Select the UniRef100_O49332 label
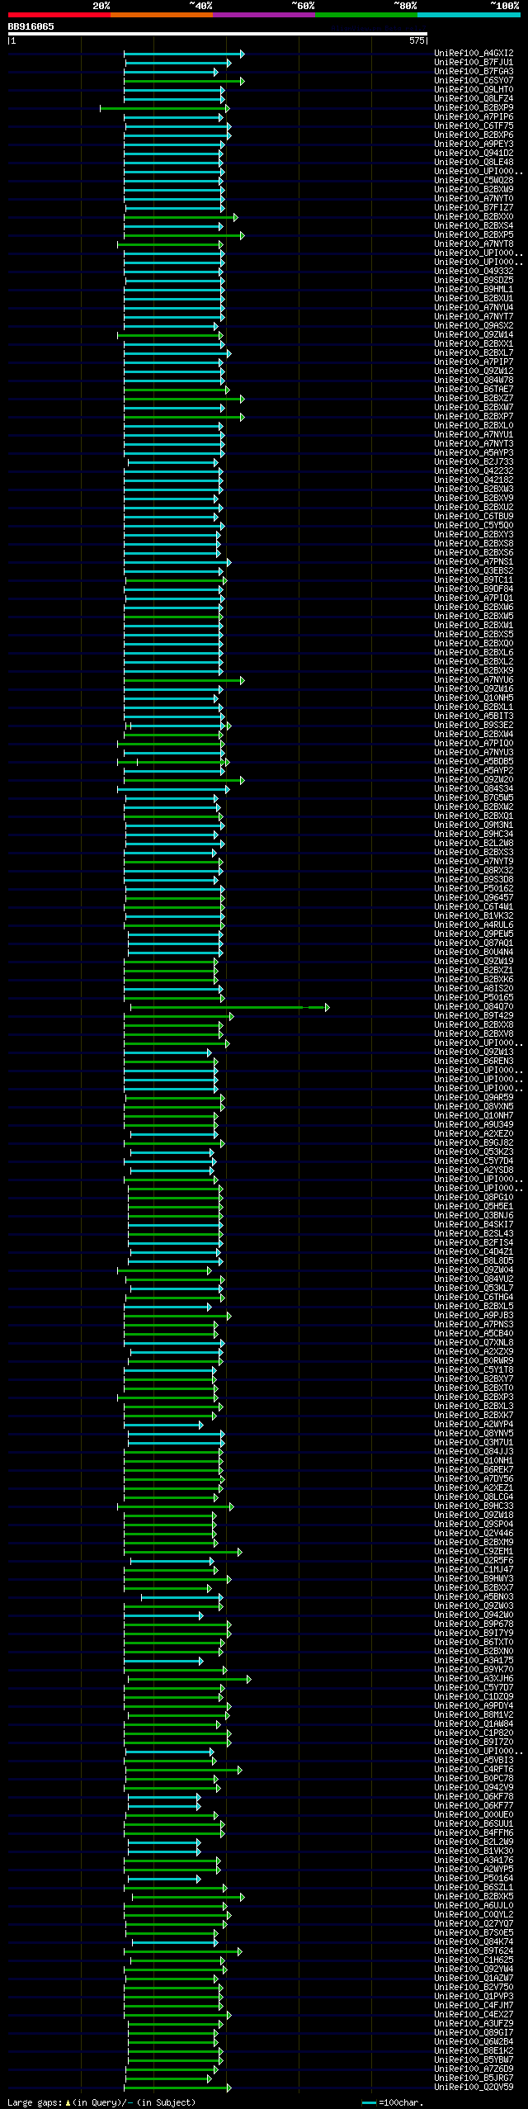This screenshot has width=528, height=2109. click(x=474, y=272)
